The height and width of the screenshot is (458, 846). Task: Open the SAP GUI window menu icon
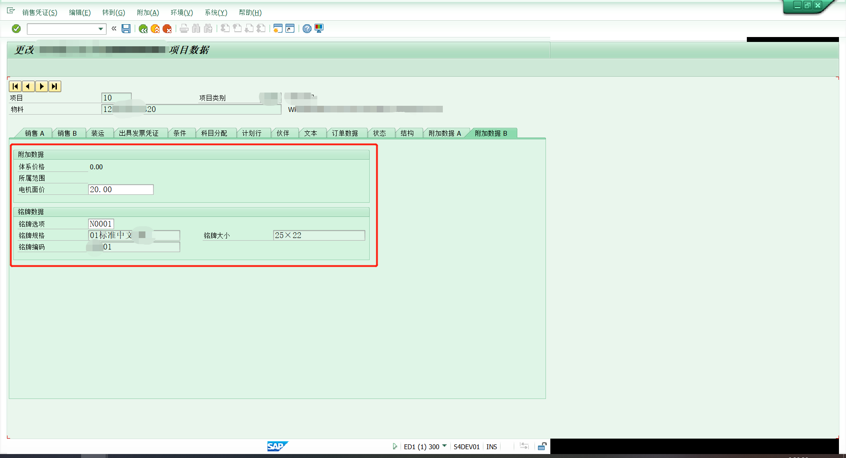tap(11, 11)
